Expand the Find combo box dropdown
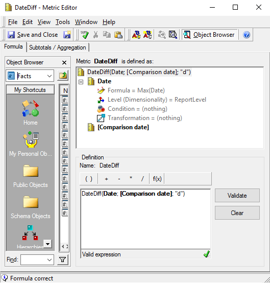 coord(50,260)
